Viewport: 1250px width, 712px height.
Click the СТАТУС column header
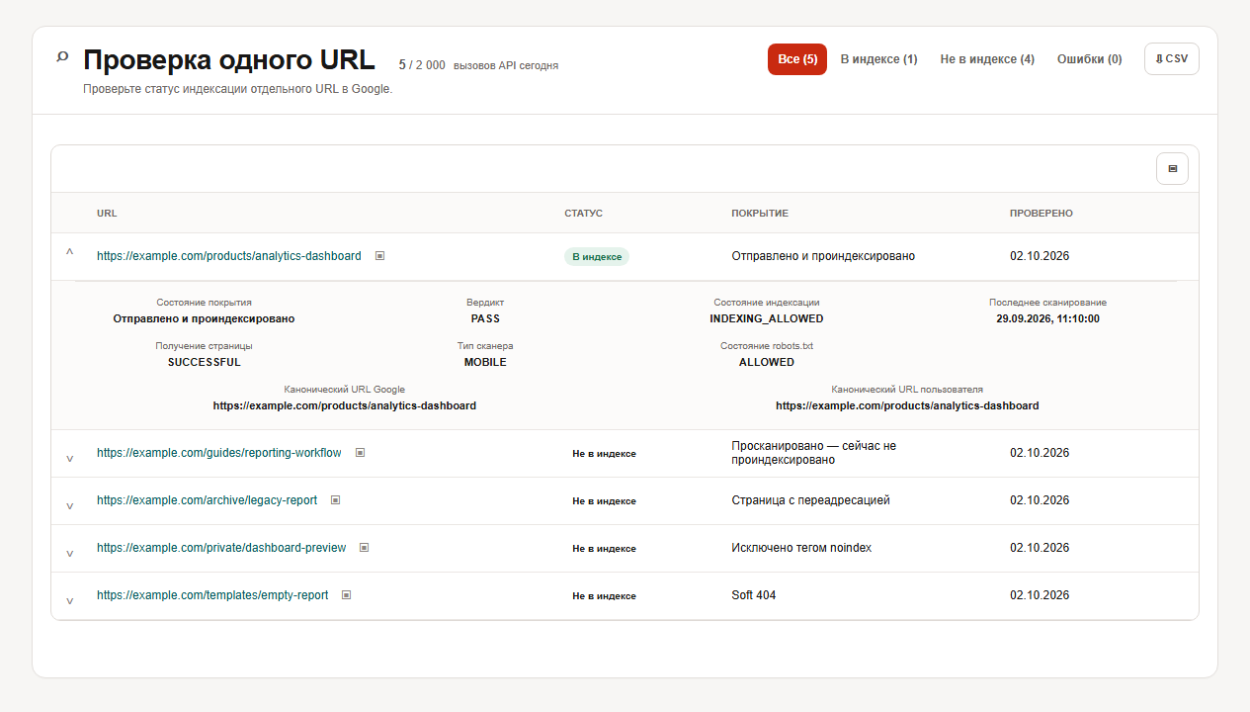pos(583,214)
